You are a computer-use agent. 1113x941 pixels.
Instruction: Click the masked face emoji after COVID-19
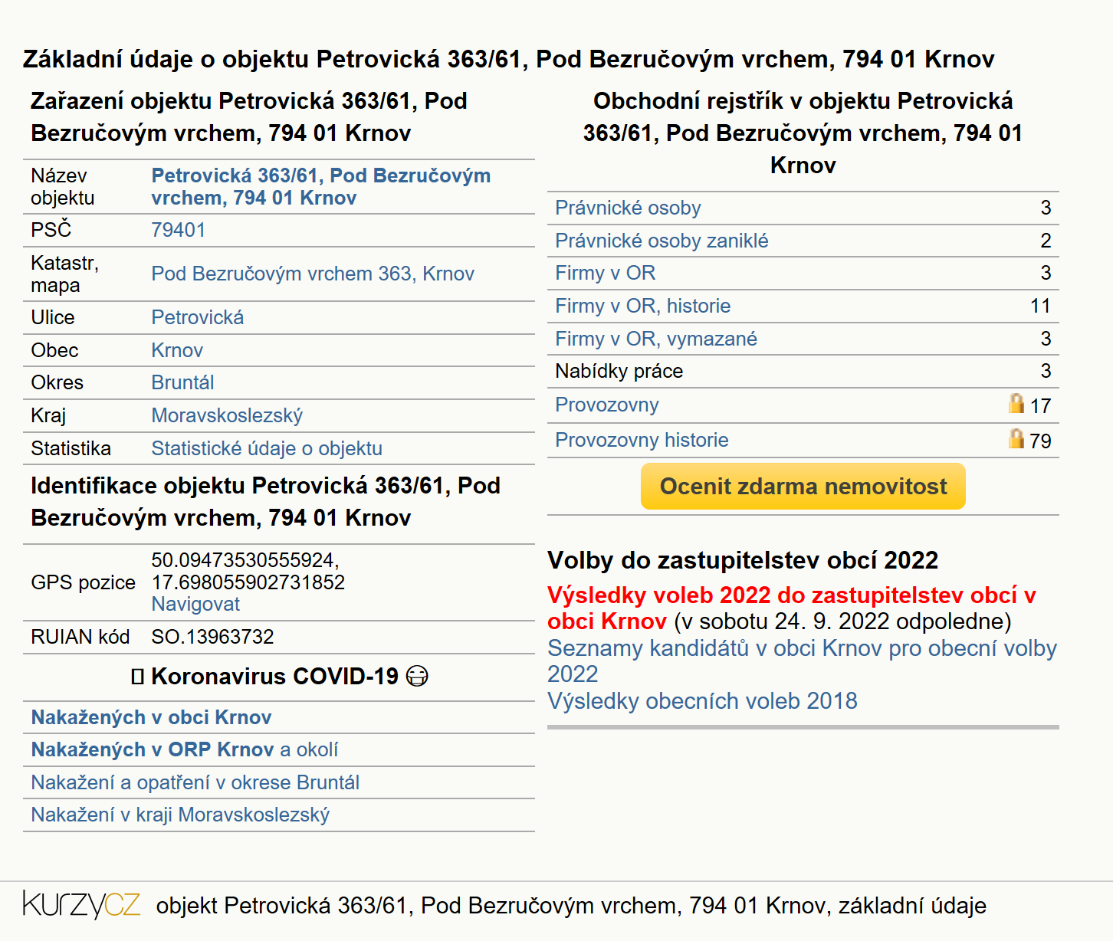tap(417, 676)
